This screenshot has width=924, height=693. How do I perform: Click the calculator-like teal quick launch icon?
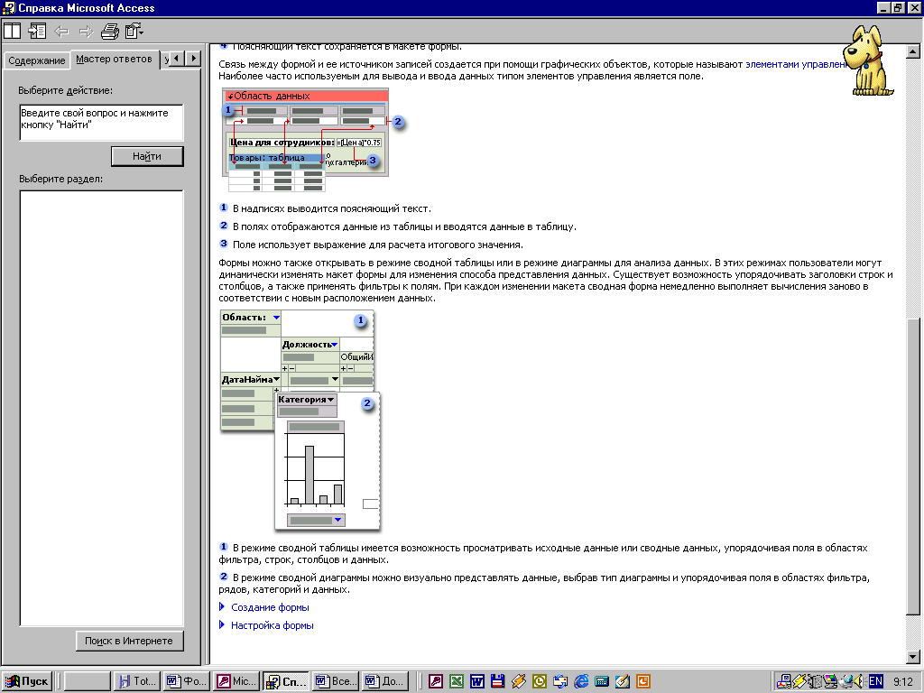[602, 681]
